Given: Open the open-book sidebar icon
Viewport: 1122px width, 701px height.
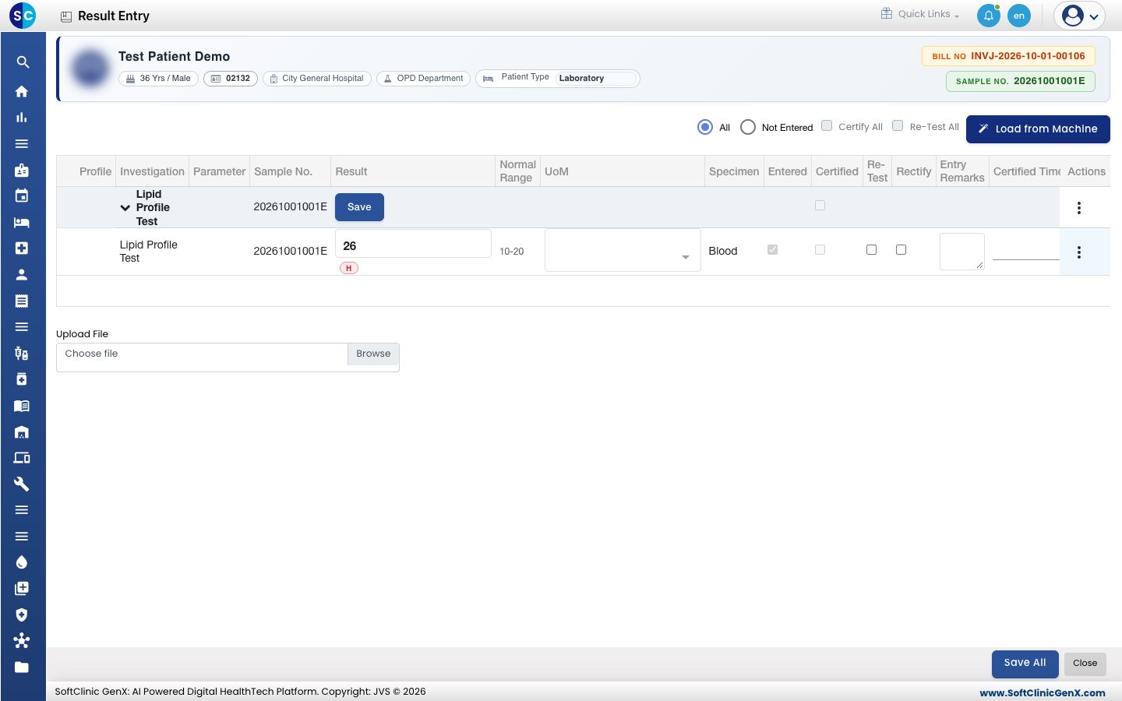Looking at the screenshot, I should 22,405.
